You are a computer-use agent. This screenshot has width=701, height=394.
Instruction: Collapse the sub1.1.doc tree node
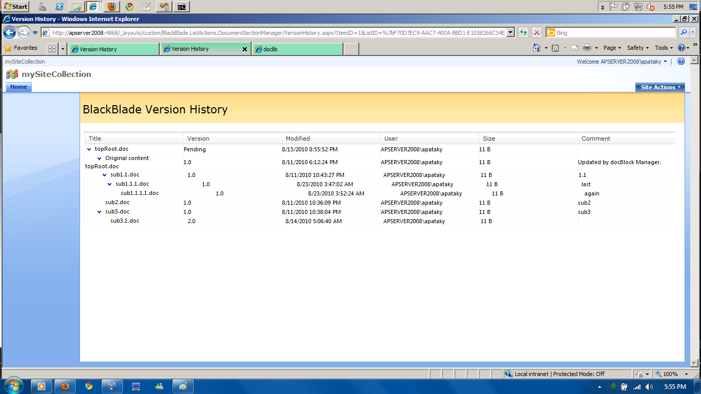pyautogui.click(x=105, y=175)
